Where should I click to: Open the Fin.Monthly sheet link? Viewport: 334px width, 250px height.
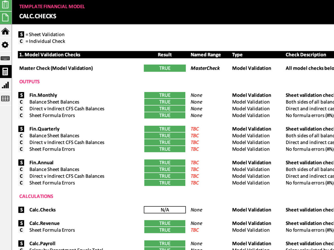coord(43,95)
